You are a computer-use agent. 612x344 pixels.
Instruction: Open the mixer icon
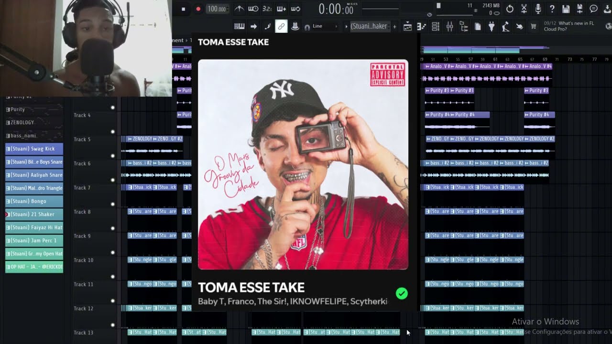point(449,27)
